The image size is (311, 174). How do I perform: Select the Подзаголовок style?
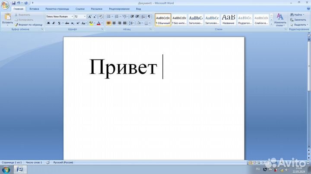pos(245,19)
